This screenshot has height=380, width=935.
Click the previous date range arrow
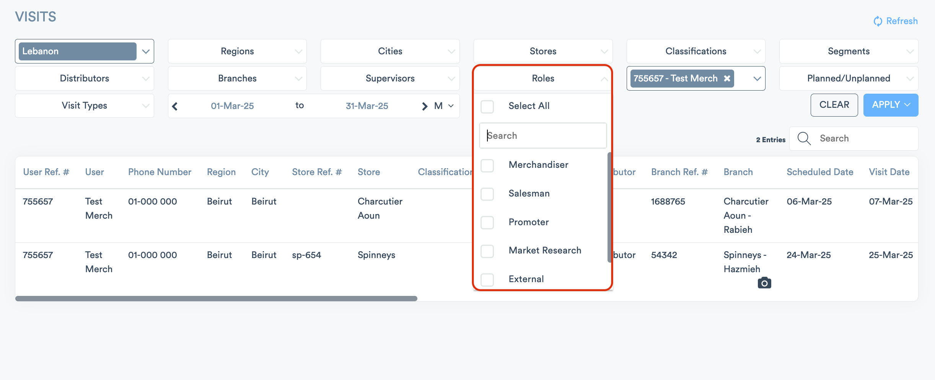point(175,106)
